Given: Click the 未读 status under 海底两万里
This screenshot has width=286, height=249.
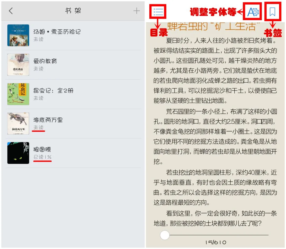Looking at the screenshot, I should pos(38,127).
